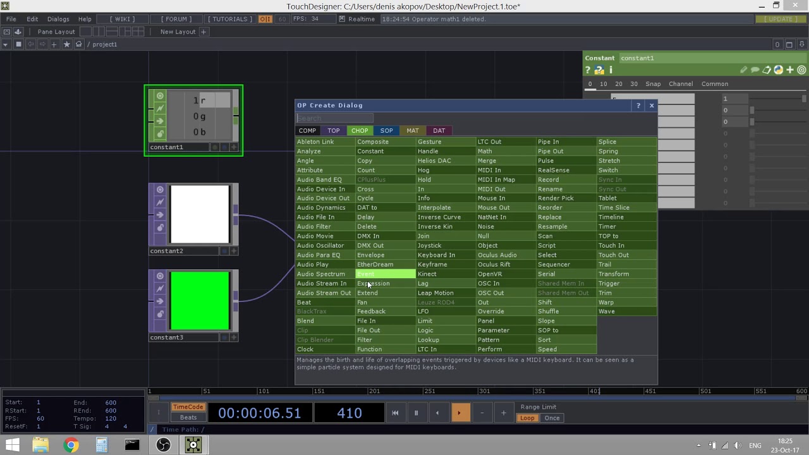
Task: Open the Common page in parameter panel
Action: point(715,84)
